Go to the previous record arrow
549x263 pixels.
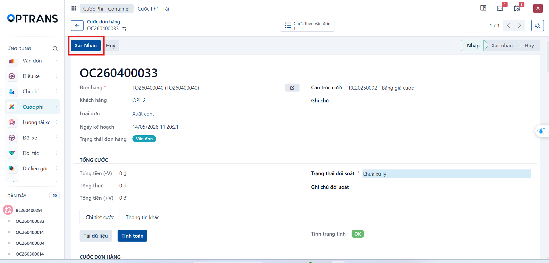tap(508, 25)
